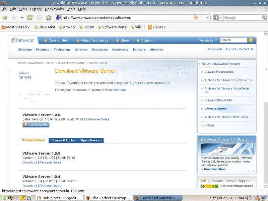
Task: Click the notes icon in the taskbar
Action: click(x=23, y=198)
